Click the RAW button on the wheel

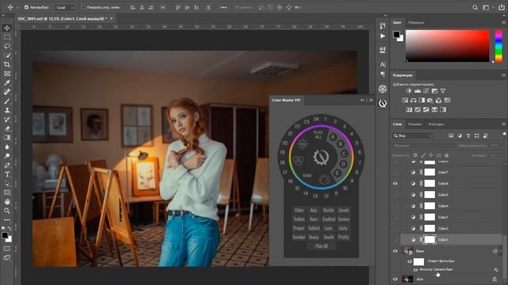point(307,176)
